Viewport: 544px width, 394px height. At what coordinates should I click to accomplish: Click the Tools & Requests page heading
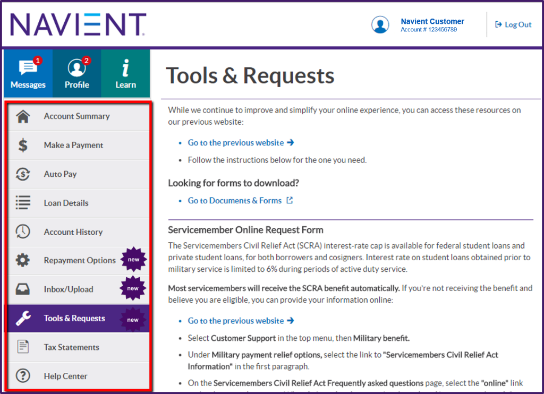(250, 75)
